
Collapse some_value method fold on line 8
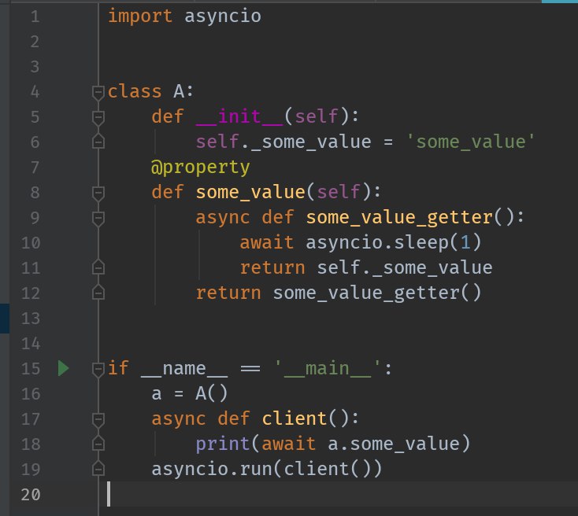pyautogui.click(x=98, y=193)
